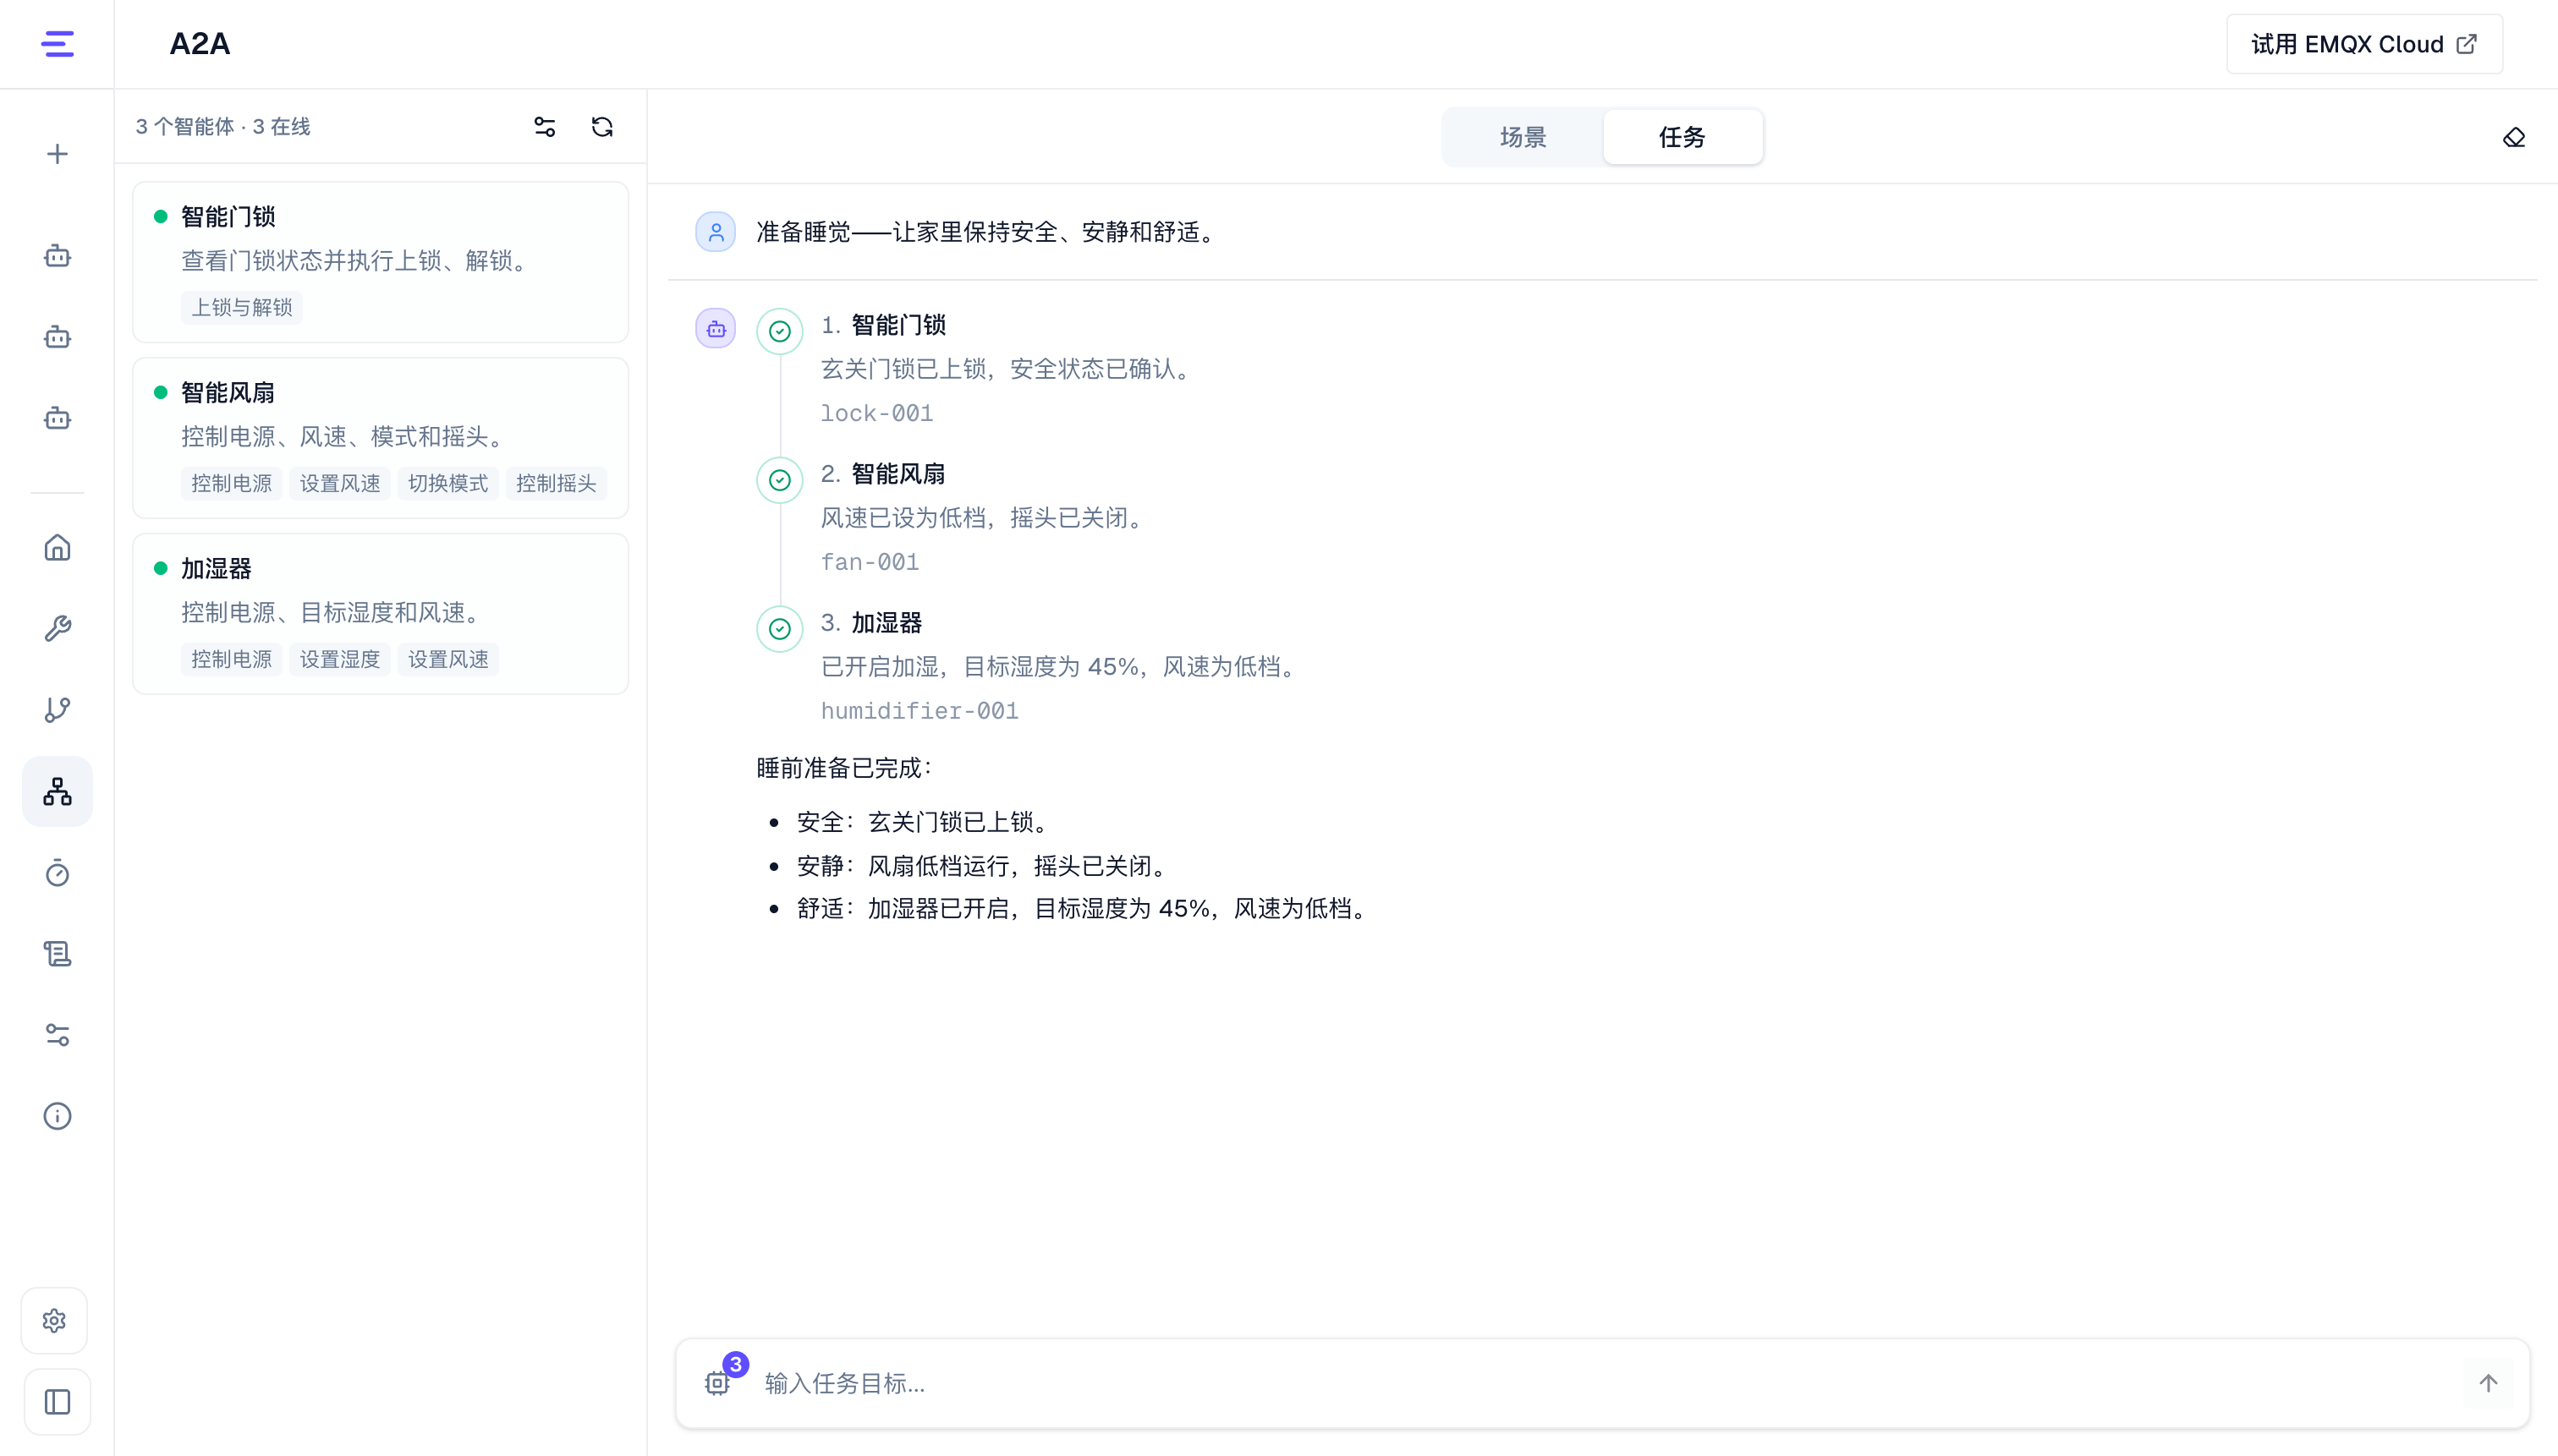This screenshot has width=2558, height=1456.
Task: Switch to the 场景 tab
Action: pyautogui.click(x=1523, y=137)
